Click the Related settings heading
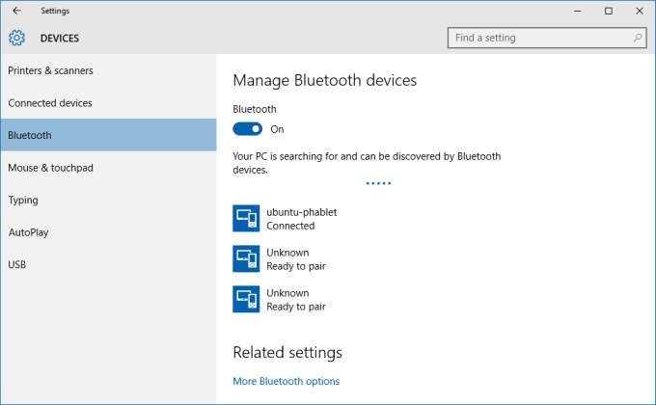The width and height of the screenshot is (656, 405). [x=287, y=352]
